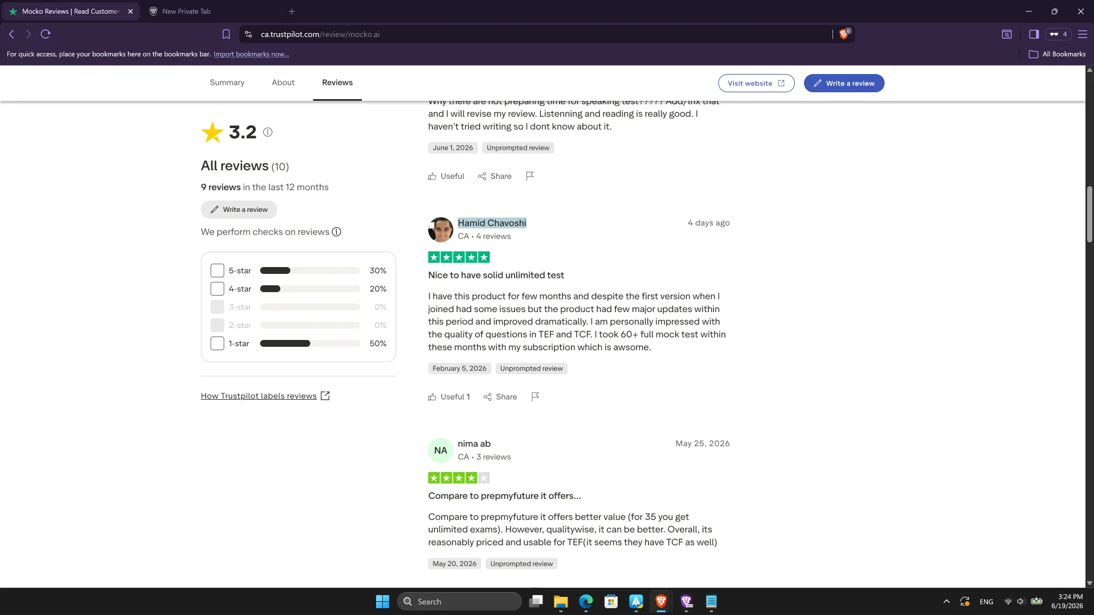The width and height of the screenshot is (1094, 615).
Task: Switch to the About tab
Action: pyautogui.click(x=283, y=83)
